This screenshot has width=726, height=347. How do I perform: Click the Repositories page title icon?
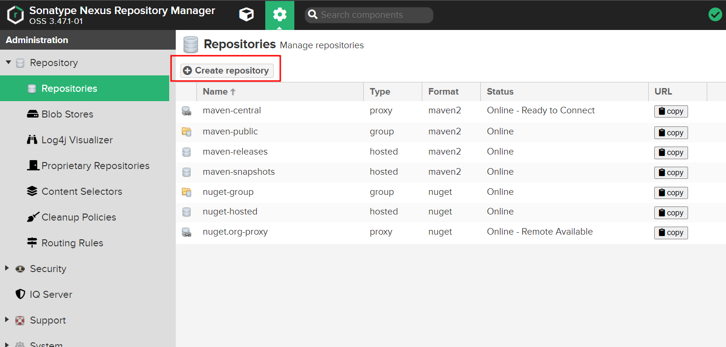tap(191, 45)
